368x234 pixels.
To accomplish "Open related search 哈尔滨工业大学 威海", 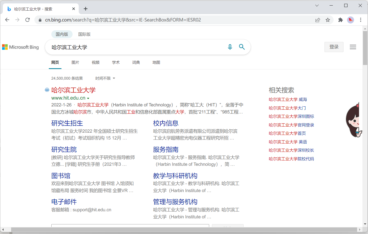I will coord(288,100).
